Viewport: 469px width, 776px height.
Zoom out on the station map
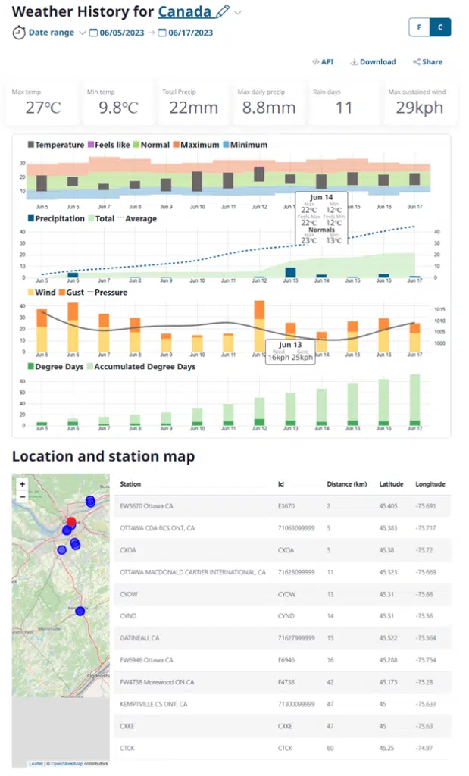coord(22,496)
